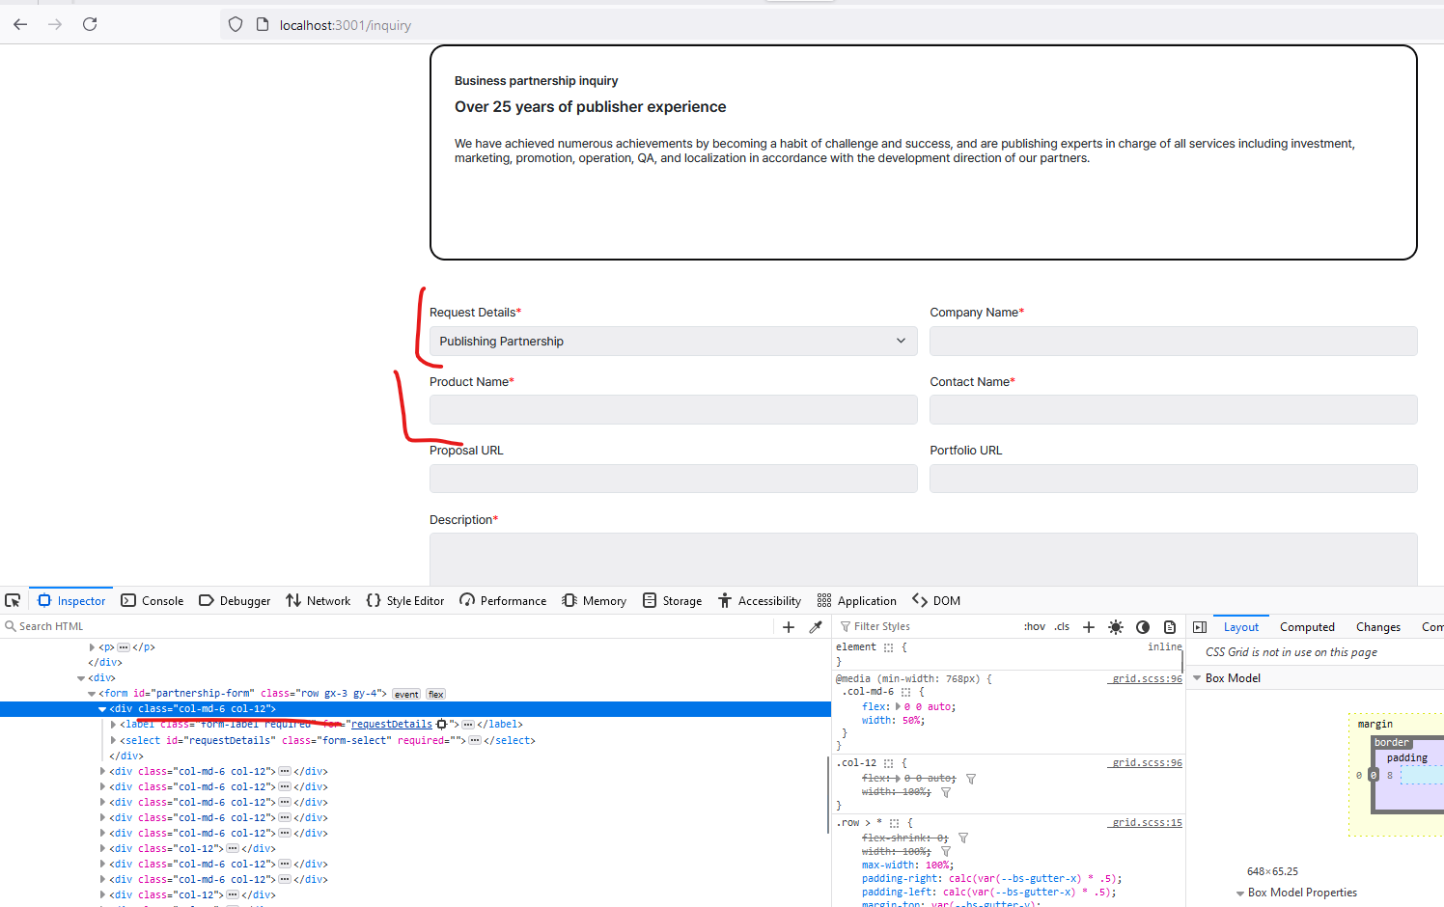
Task: Click in the Portfolio URL field
Action: [1173, 479]
